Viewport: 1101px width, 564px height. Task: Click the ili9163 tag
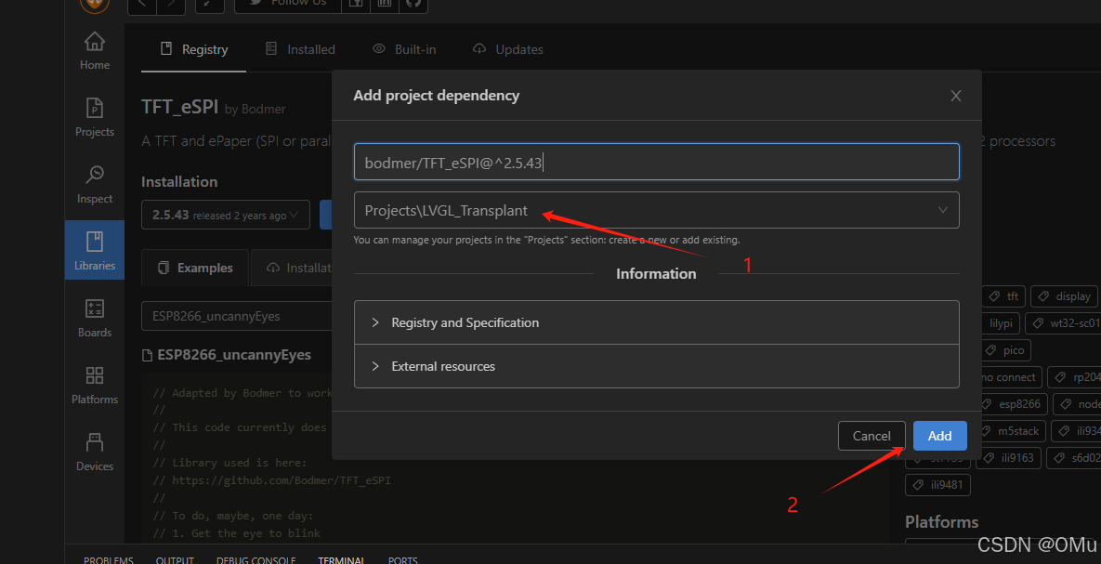1009,457
